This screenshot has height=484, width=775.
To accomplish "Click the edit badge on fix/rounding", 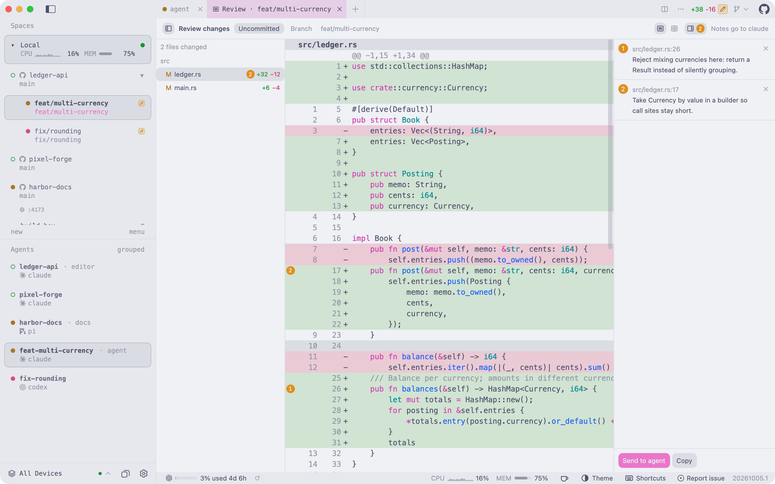I will point(141,131).
